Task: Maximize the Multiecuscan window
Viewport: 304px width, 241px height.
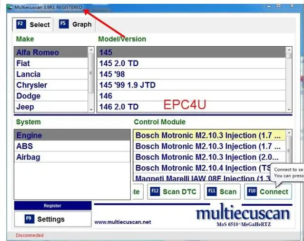Action: pos(279,6)
